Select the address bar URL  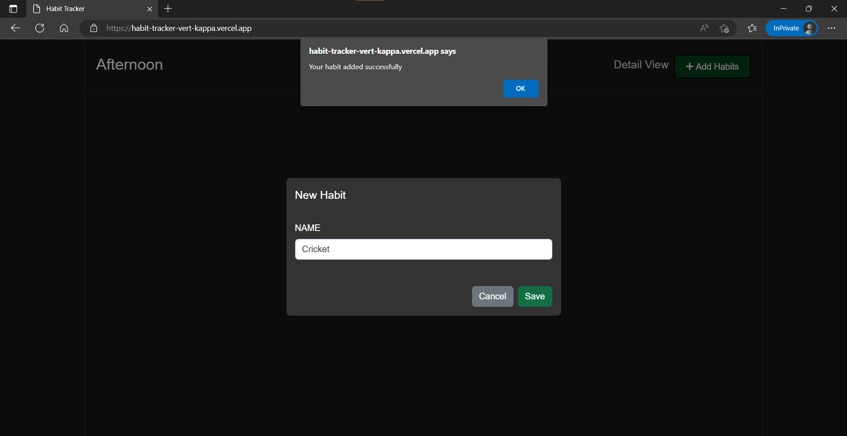tap(178, 28)
